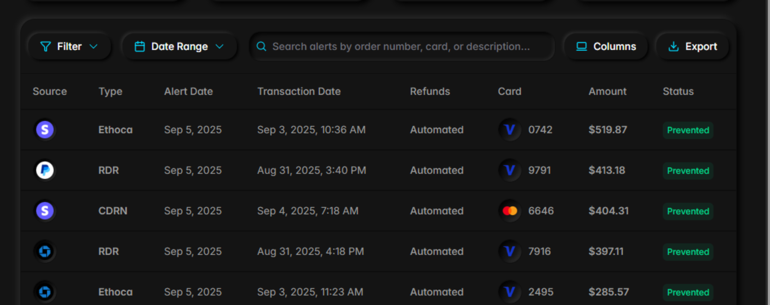
Task: Click the magnifier icon in the search bar
Action: tap(261, 46)
